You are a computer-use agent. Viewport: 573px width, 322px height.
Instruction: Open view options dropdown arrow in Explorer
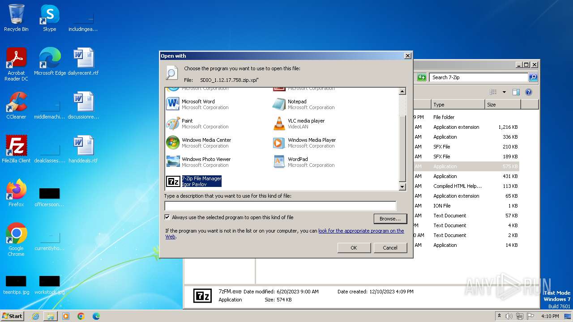pos(504,92)
